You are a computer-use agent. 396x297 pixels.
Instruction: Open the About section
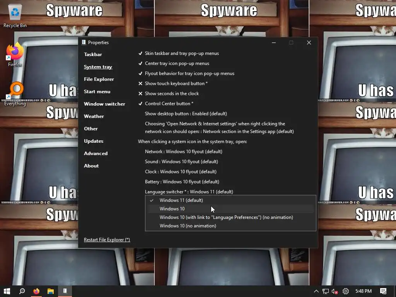[x=91, y=166]
